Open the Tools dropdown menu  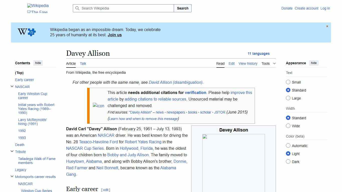pyautogui.click(x=268, y=63)
